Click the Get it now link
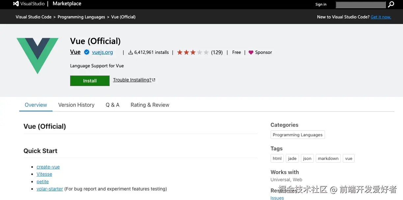 click(x=381, y=17)
